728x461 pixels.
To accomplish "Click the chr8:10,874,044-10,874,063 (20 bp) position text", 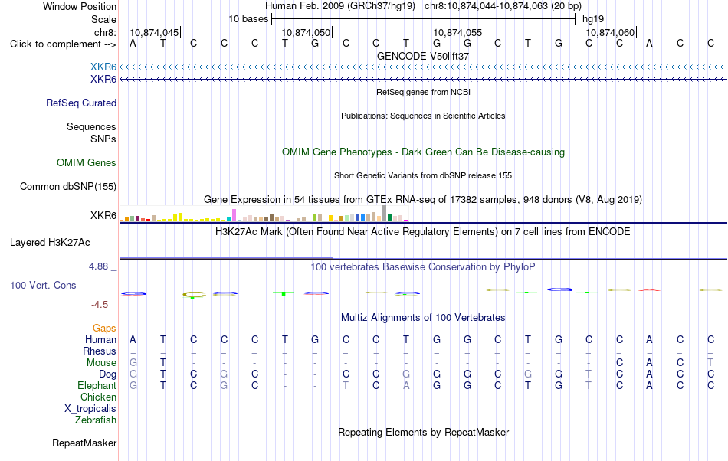I will pyautogui.click(x=503, y=6).
